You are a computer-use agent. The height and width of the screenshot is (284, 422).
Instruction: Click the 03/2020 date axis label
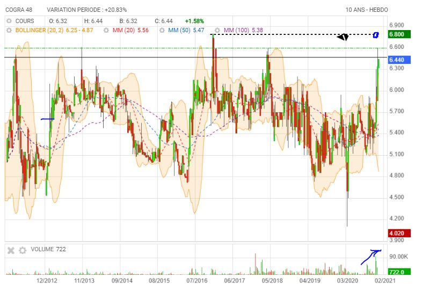pyautogui.click(x=347, y=280)
